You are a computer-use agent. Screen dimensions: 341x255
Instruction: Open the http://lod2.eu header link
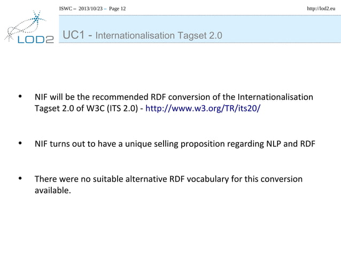[x=321, y=9]
